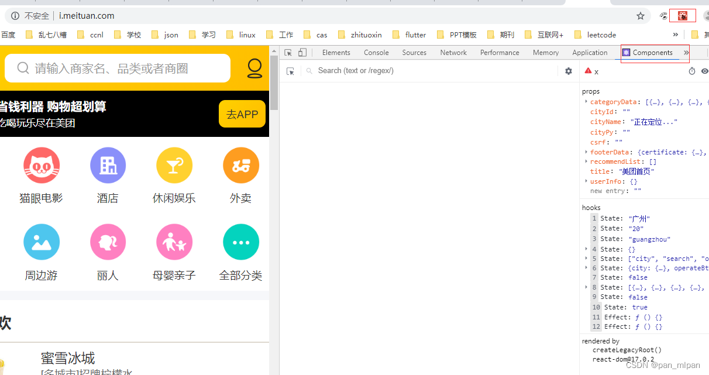This screenshot has width=709, height=375.
Task: Show more bookmarks via overflow chevron
Action: click(x=676, y=35)
